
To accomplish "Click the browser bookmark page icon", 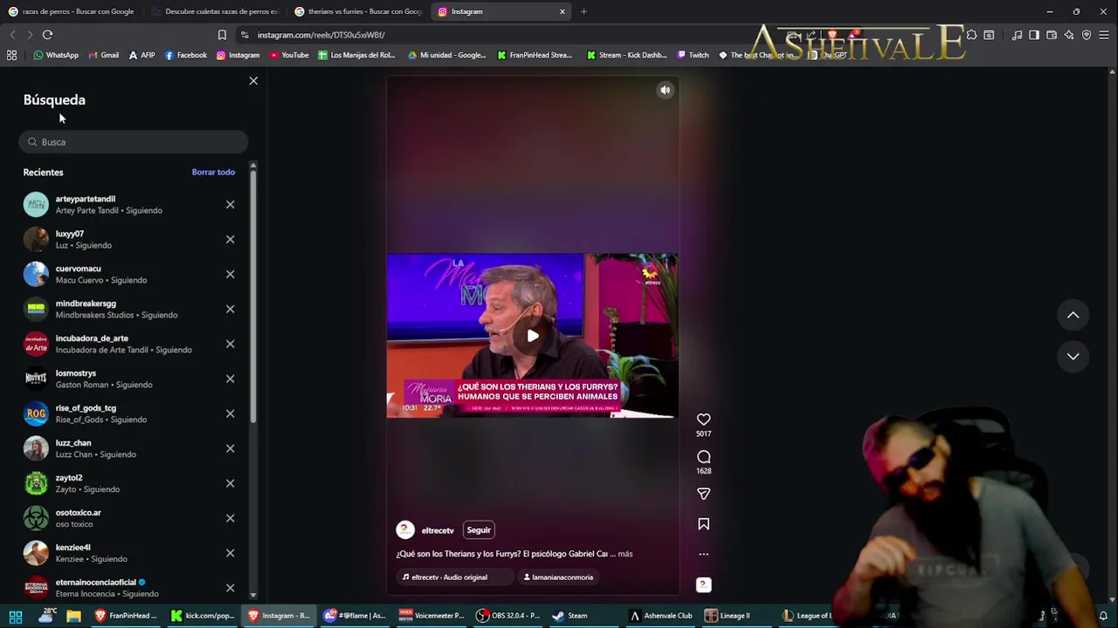I will [222, 35].
